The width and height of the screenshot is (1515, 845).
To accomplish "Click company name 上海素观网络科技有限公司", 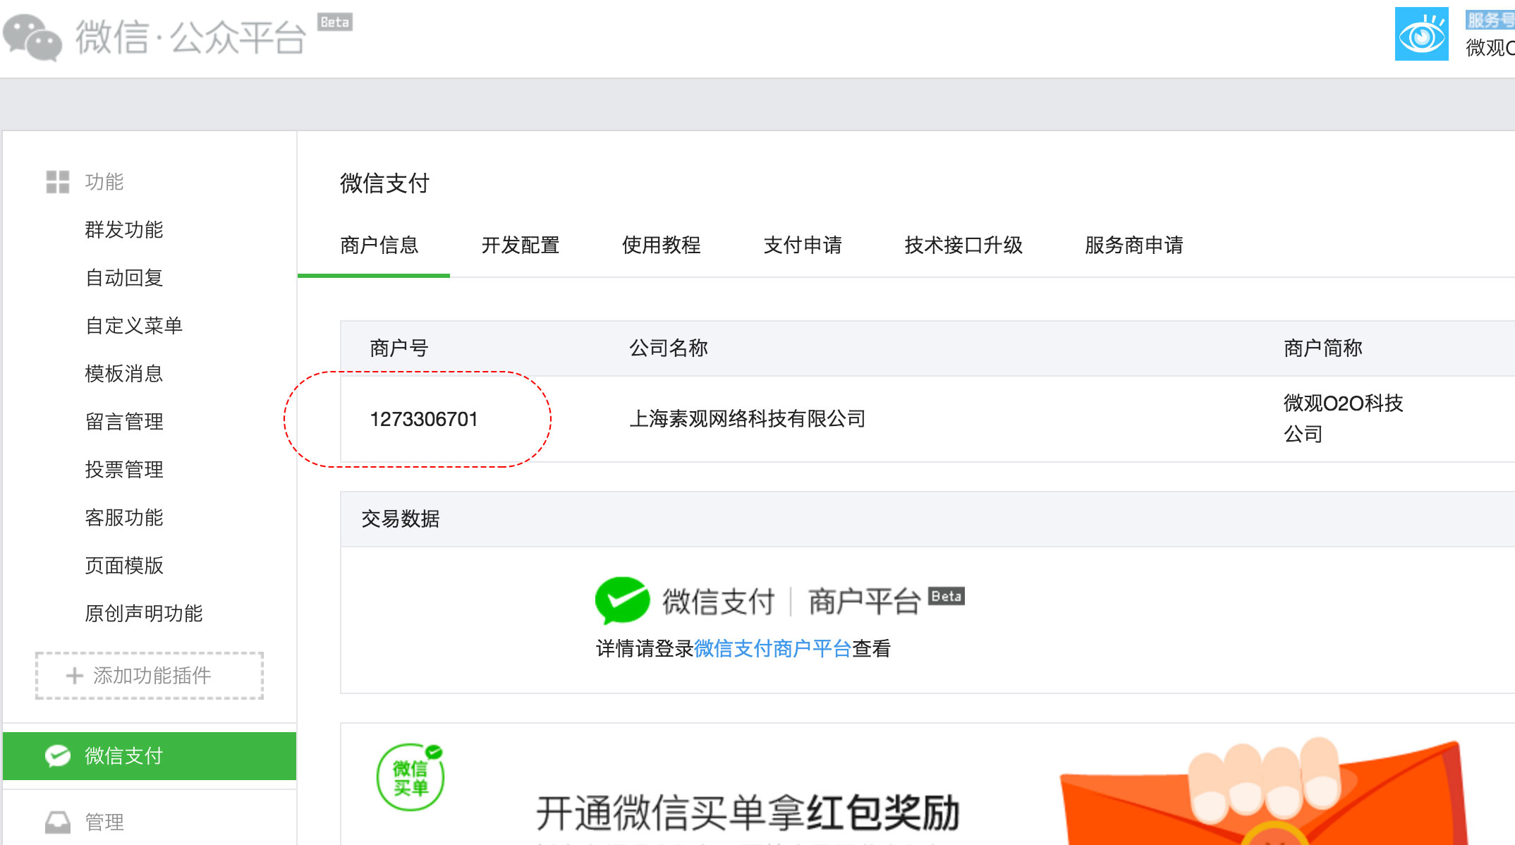I will pos(747,418).
